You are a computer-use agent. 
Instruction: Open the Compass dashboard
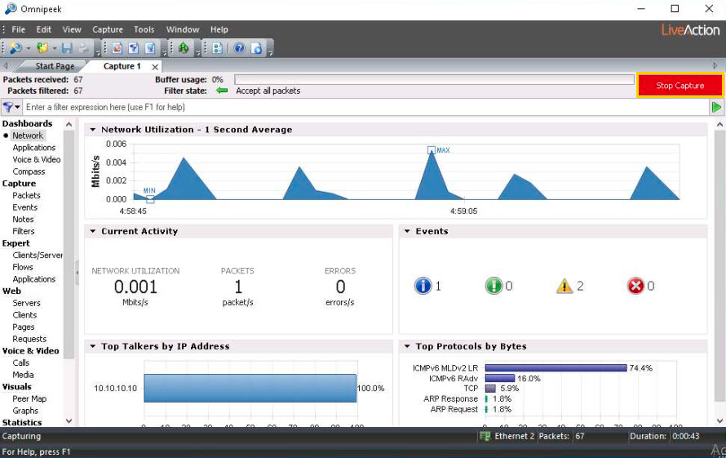click(x=29, y=171)
